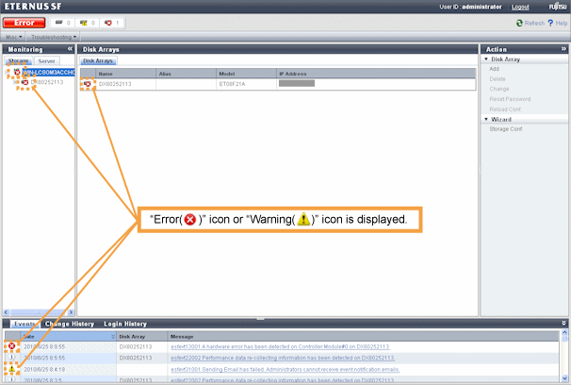
Task: Collapse the Wizard action section
Action: pyautogui.click(x=486, y=119)
